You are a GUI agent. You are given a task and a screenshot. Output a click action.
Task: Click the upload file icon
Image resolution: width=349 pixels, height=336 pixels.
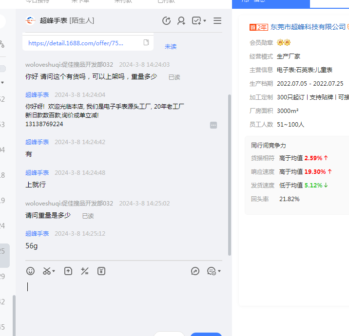pyautogui.click(x=68, y=271)
